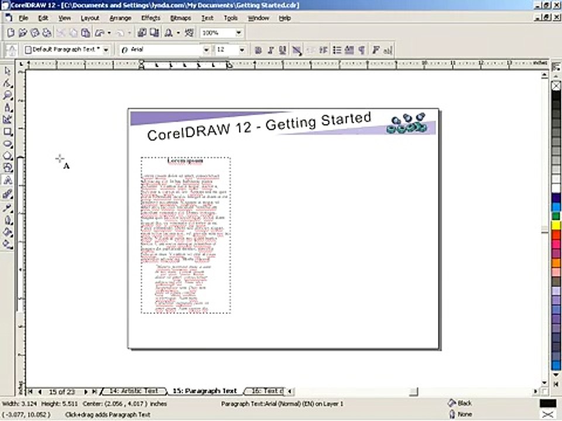Select the Interactive Blend tool
This screenshot has height=421, width=562.
click(8, 194)
